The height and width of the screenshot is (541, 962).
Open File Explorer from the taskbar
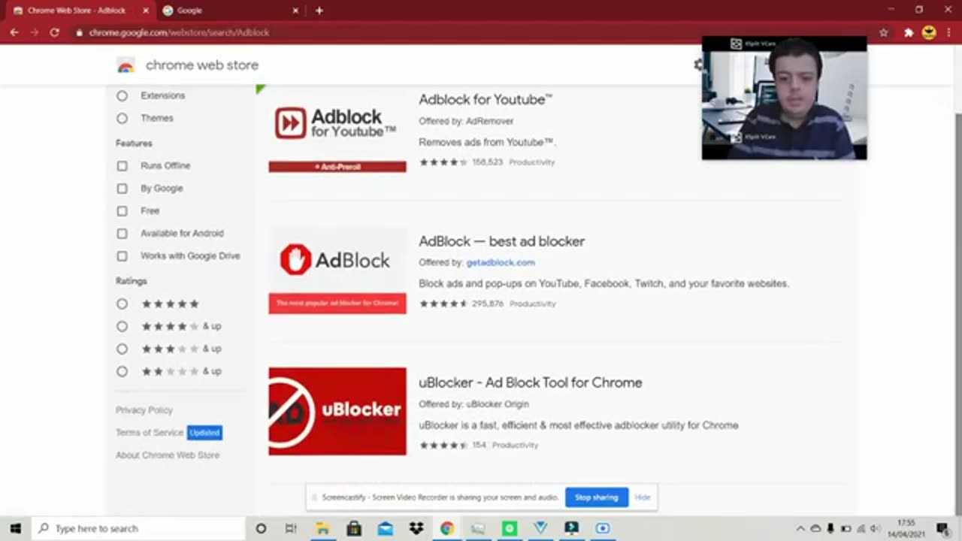[322, 528]
